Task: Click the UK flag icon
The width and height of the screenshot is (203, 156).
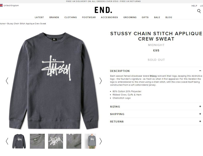Action: click(1, 5)
